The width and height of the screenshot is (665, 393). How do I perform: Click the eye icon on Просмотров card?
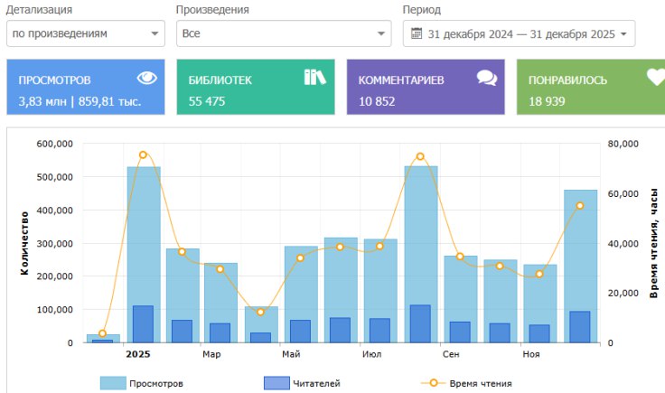coord(146,79)
